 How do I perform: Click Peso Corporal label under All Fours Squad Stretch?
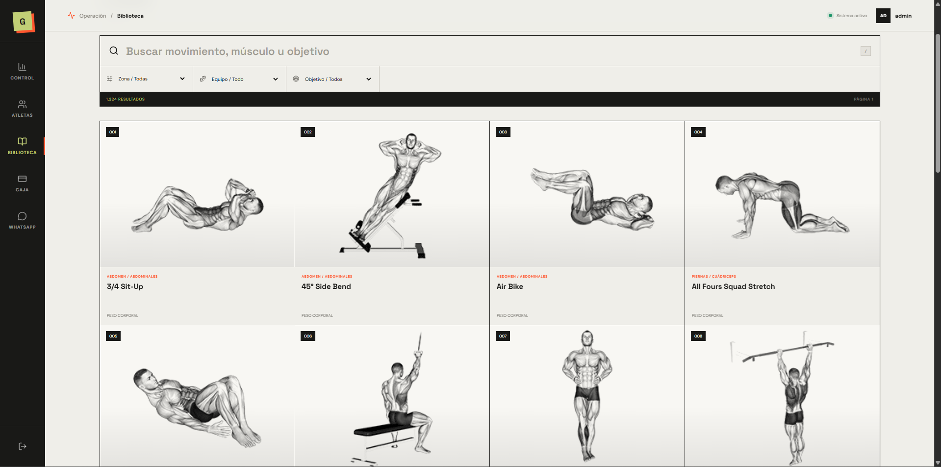coord(708,315)
